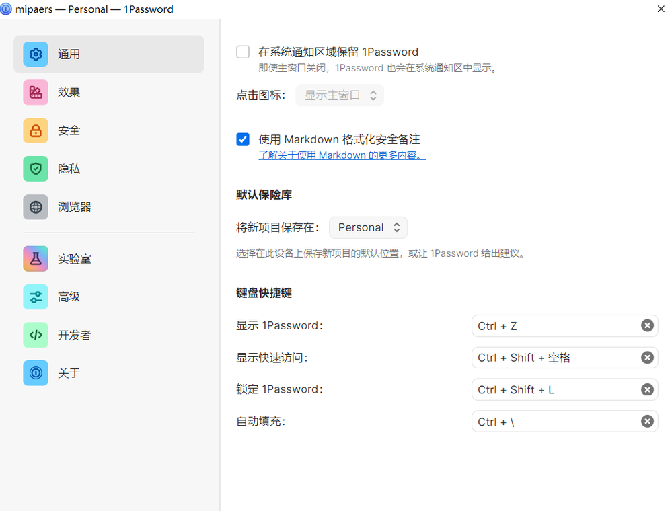Screen dimensions: 672x511
Task: Click the 开发者 code icon
Action: [36, 335]
